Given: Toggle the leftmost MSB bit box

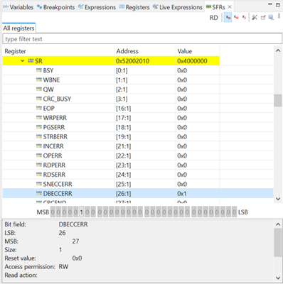Looking at the screenshot, I should tap(53, 212).
